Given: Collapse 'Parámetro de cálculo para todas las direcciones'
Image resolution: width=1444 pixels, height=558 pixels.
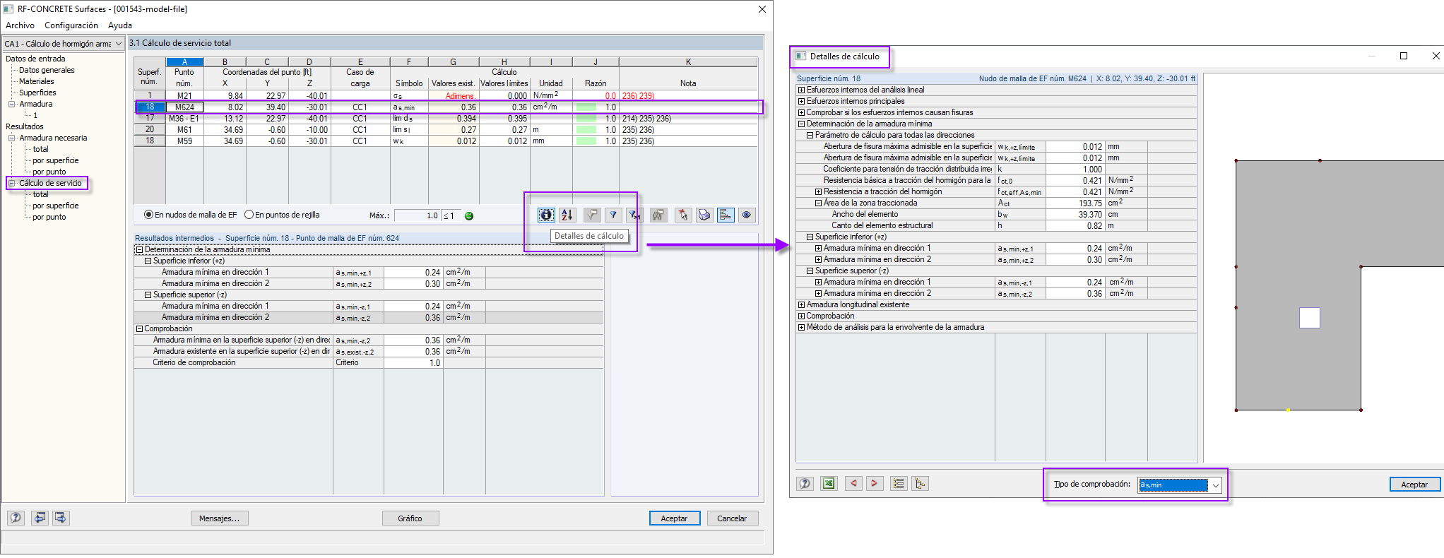Looking at the screenshot, I should tap(810, 136).
